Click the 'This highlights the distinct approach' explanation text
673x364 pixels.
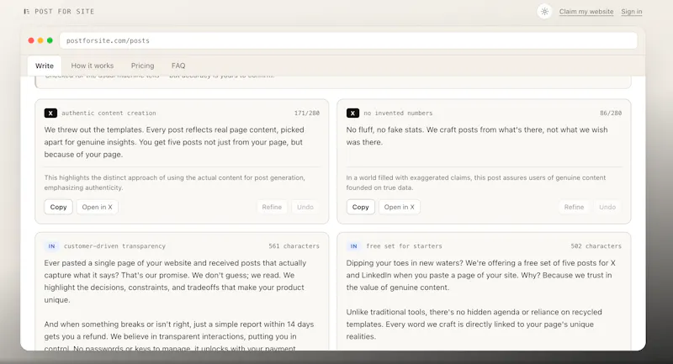tap(175, 182)
